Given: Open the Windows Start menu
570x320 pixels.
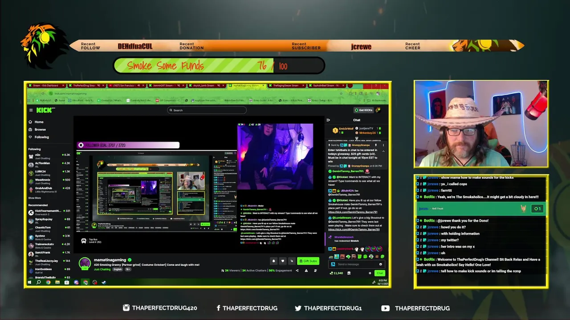Looking at the screenshot, I should [x=29, y=282].
